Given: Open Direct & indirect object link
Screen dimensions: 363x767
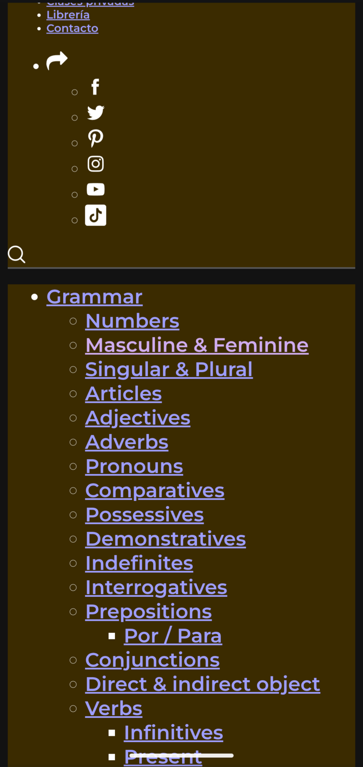Looking at the screenshot, I should 203,685.
